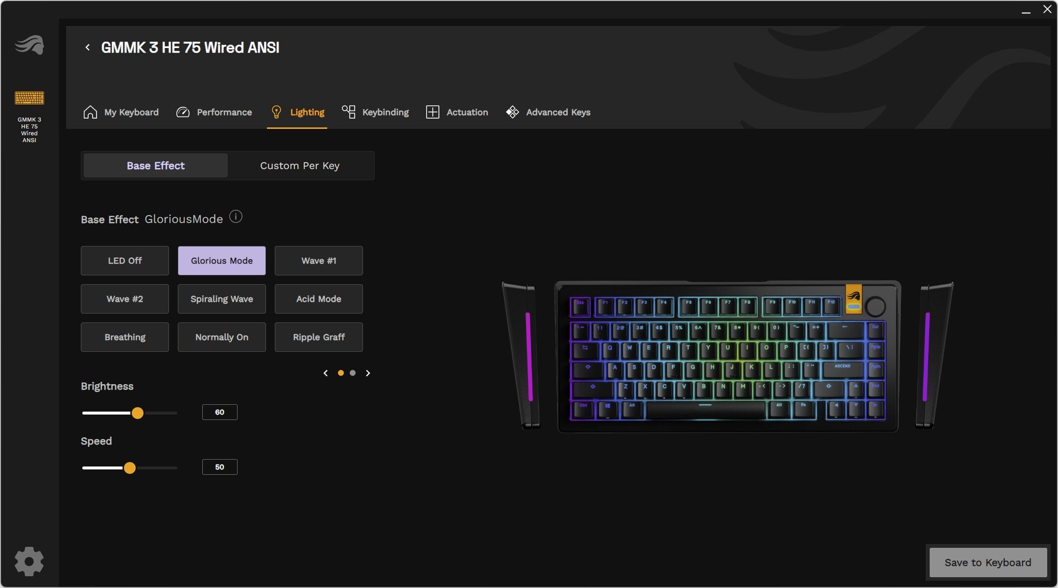The height and width of the screenshot is (588, 1058).
Task: Click the Glorious logo in the sidebar
Action: coord(29,45)
